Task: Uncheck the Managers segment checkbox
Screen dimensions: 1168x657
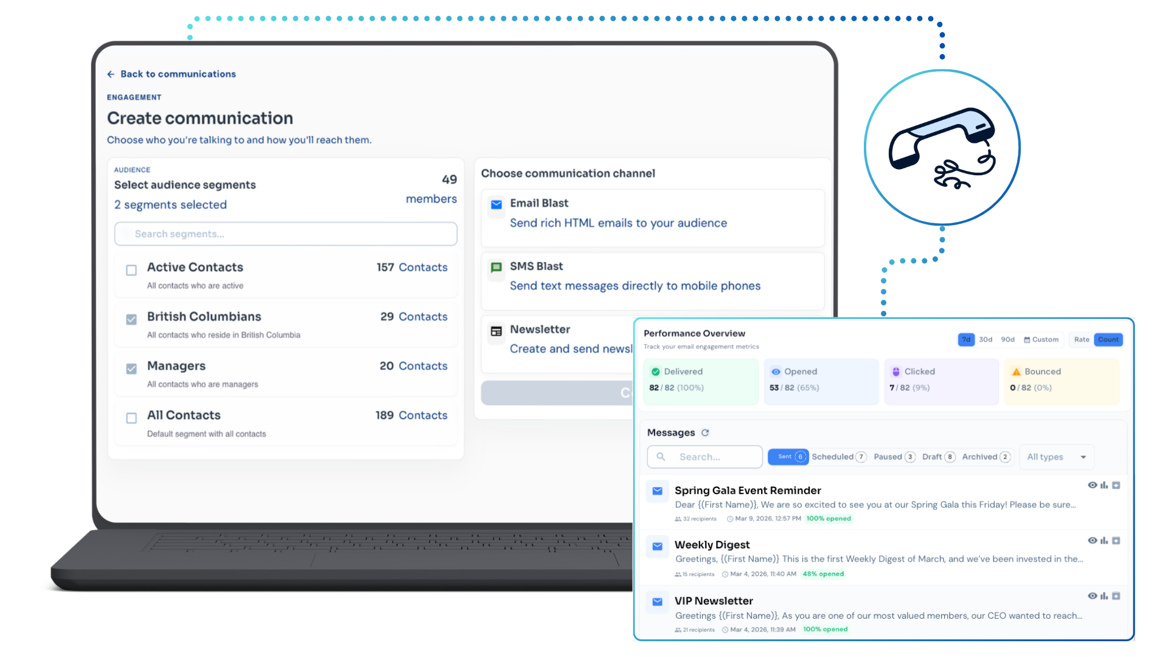Action: pyautogui.click(x=131, y=369)
